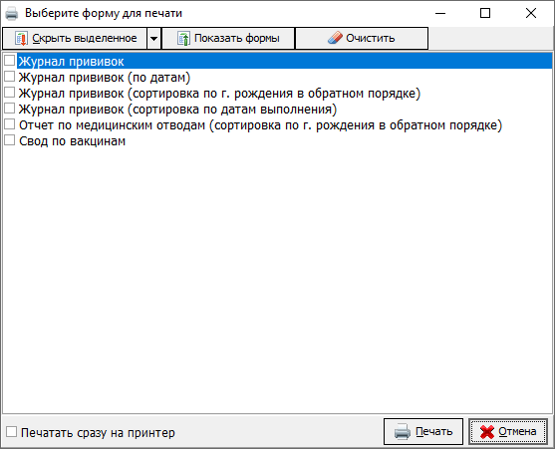
Task: Check Отчет по медицинским отводам checkbox
Action: (9, 124)
